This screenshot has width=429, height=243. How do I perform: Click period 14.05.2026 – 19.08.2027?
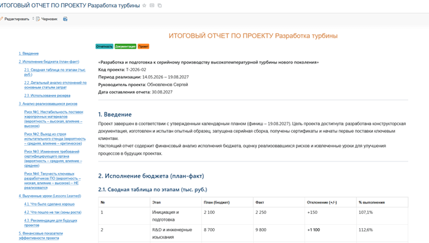click(x=165, y=77)
